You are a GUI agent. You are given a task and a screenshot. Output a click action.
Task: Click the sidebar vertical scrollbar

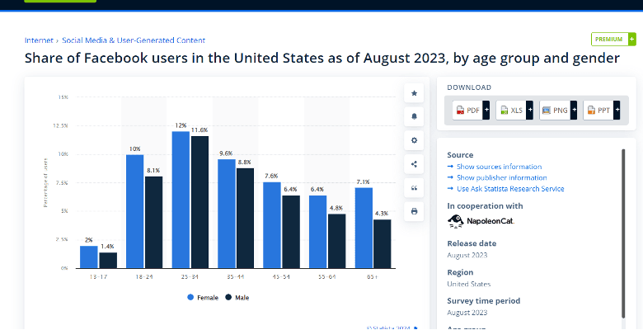click(623, 234)
